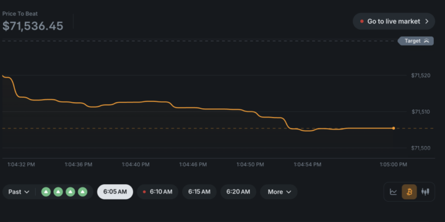Click the 1:04:54 PM time axis label
The height and width of the screenshot is (222, 445).
coord(307,165)
